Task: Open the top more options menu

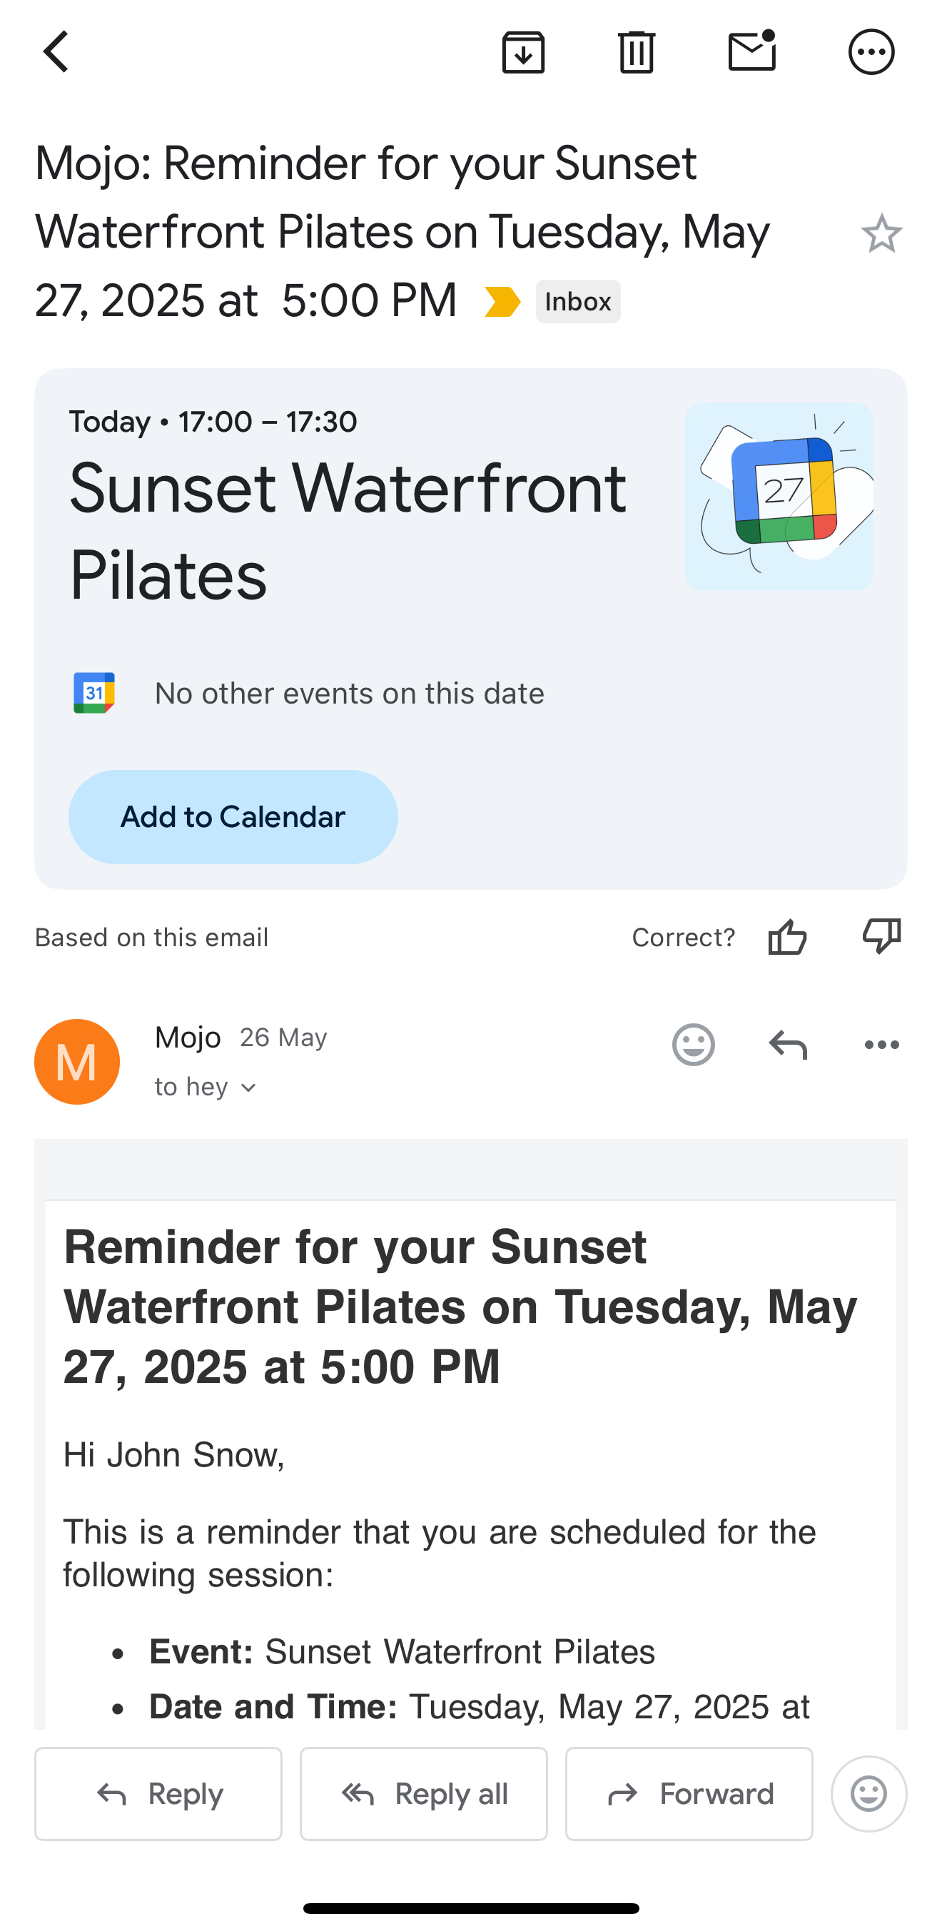Action: [871, 53]
